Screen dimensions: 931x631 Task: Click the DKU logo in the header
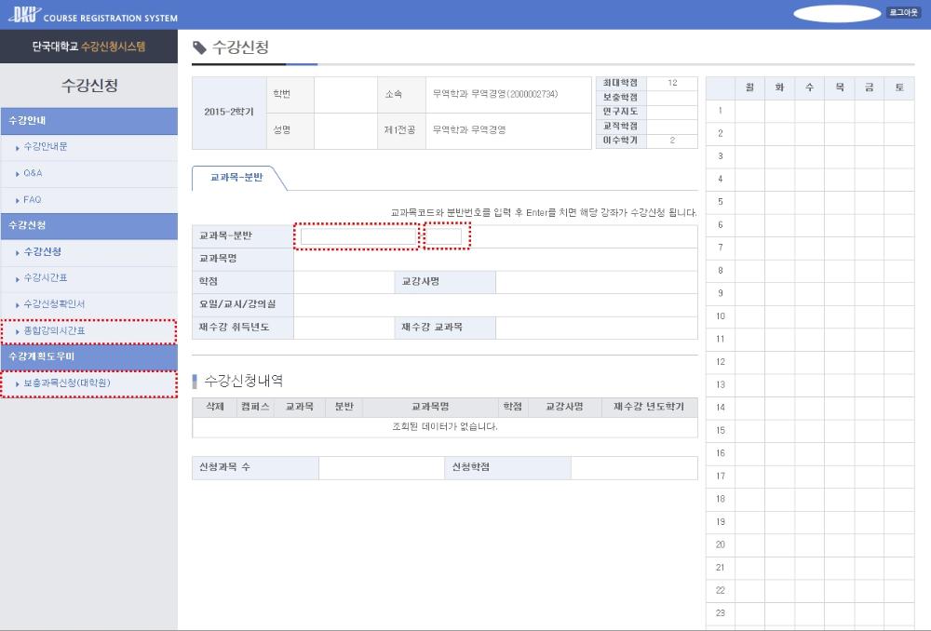24,13
